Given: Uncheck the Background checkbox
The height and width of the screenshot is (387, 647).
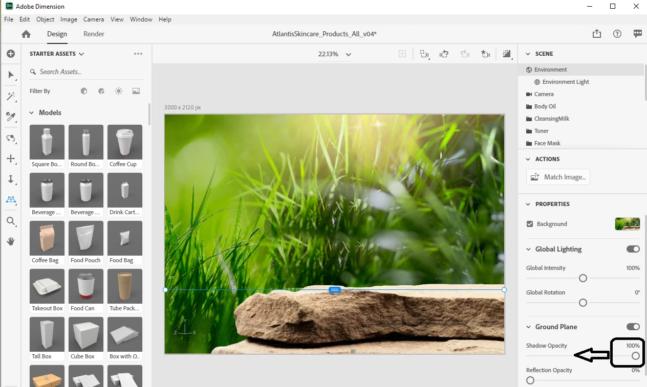Looking at the screenshot, I should click(x=530, y=224).
